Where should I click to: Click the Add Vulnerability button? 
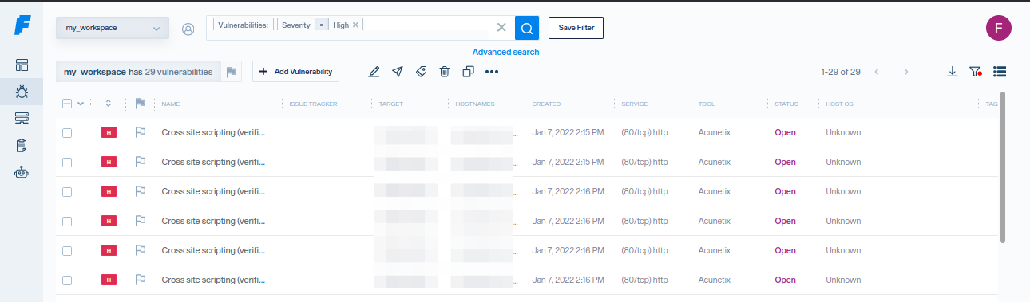[296, 72]
